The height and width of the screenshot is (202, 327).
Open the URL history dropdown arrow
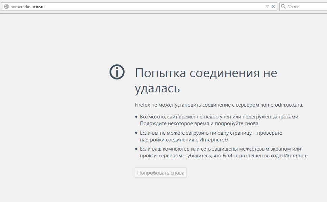coord(267,6)
